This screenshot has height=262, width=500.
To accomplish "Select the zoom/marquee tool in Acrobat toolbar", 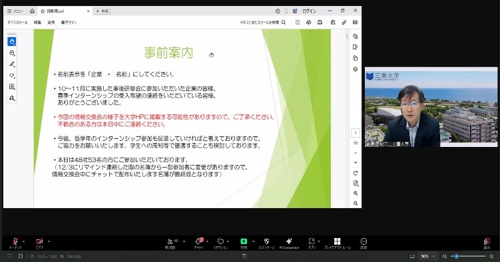I will click(x=12, y=53).
